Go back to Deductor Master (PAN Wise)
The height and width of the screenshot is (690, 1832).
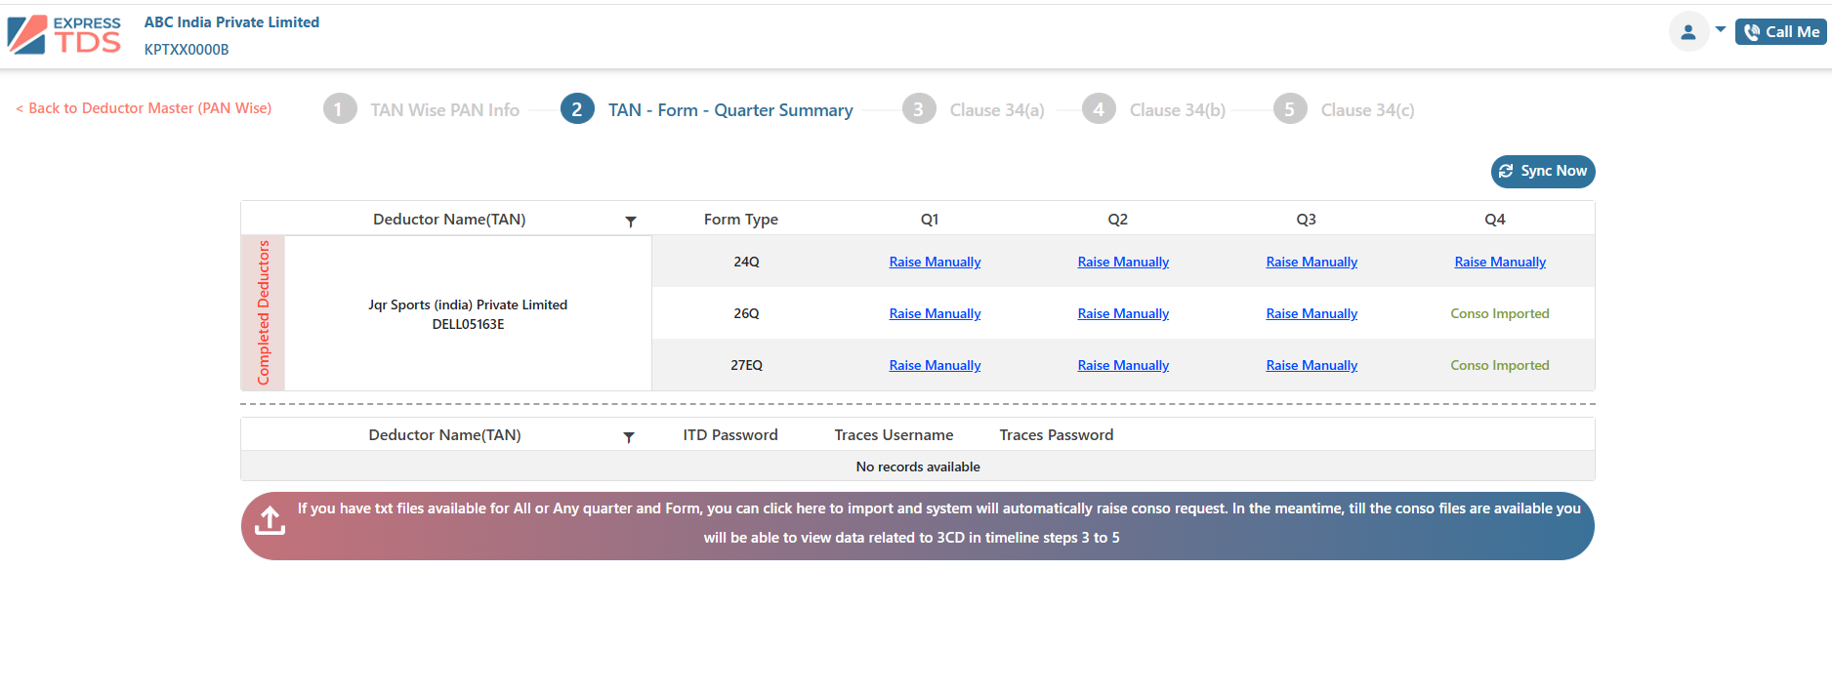[x=144, y=108]
